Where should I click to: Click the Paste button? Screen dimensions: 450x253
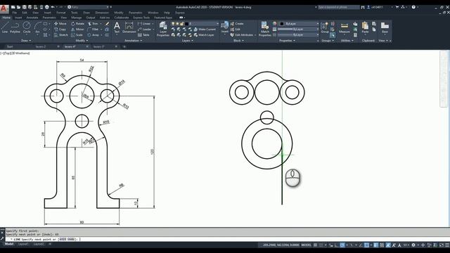coord(365,27)
